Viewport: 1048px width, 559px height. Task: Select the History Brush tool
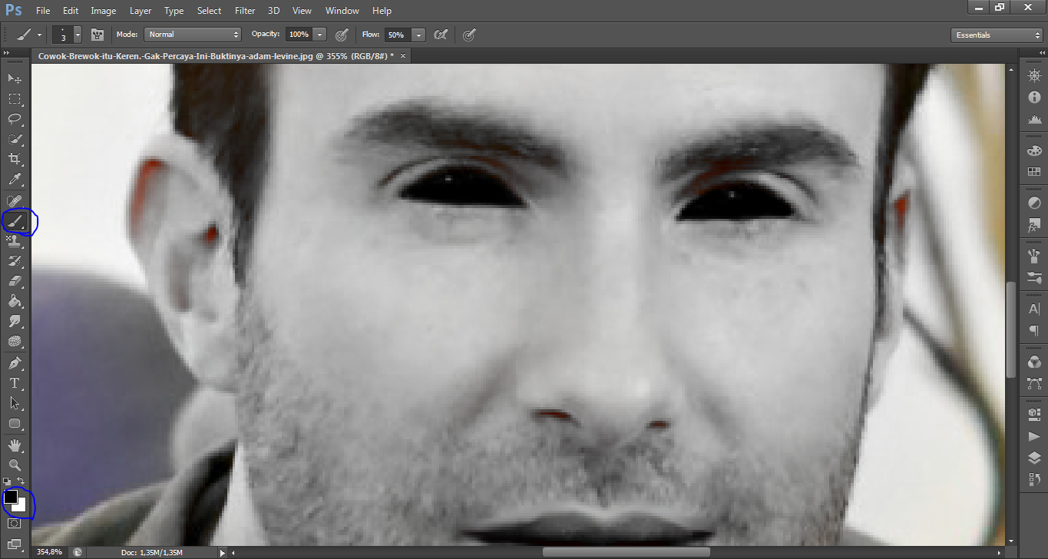point(15,261)
